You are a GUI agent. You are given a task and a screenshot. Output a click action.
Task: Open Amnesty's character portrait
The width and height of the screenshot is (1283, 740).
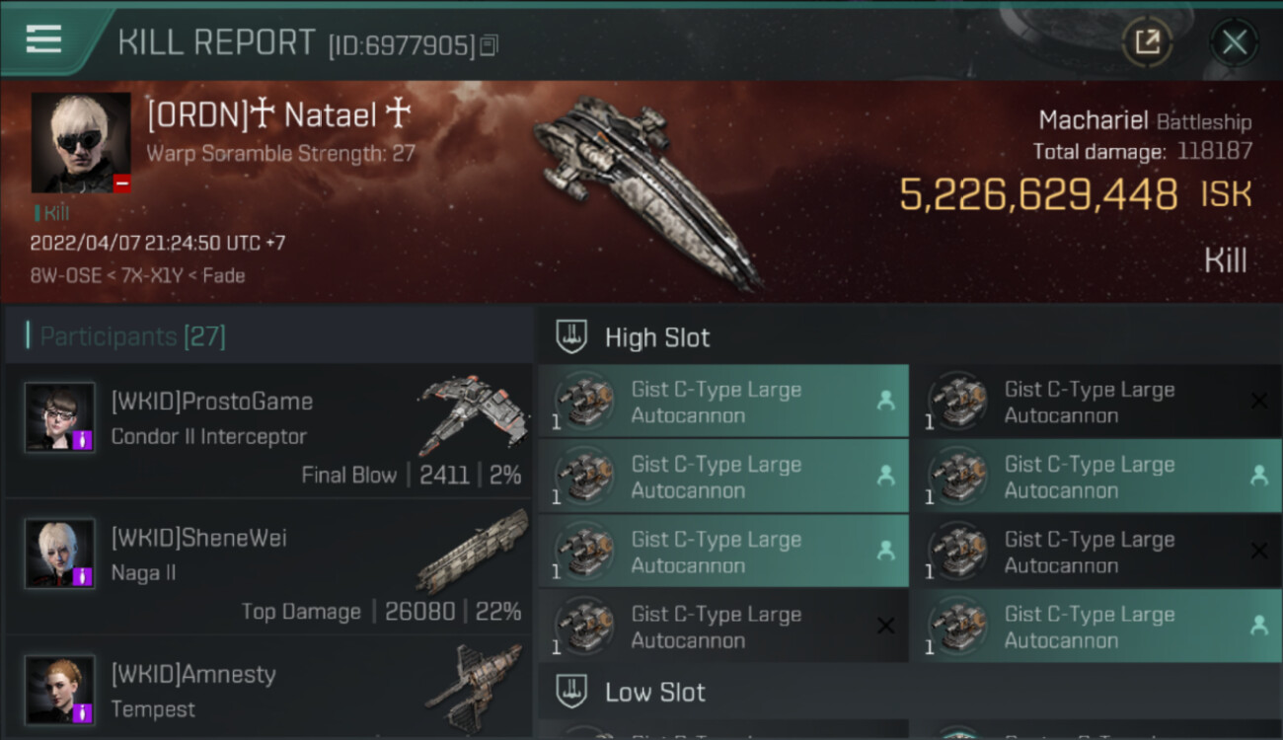click(x=59, y=690)
